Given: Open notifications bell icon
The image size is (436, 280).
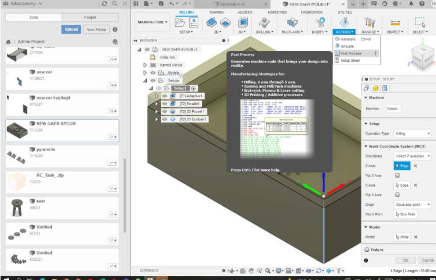Looking at the screenshot, I should coord(411,3).
